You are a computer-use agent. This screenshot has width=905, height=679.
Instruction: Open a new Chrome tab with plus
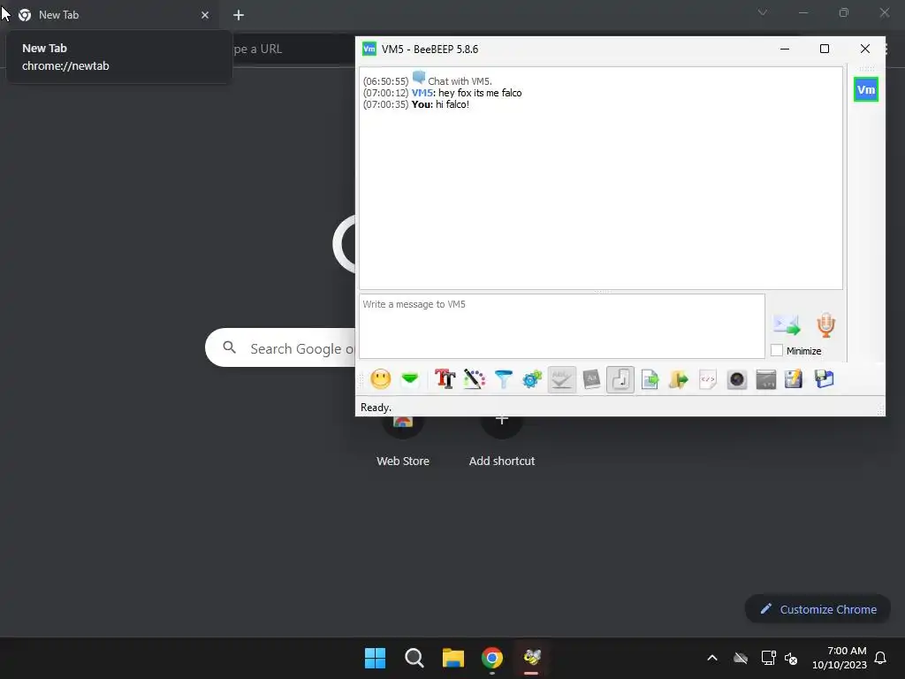[239, 15]
